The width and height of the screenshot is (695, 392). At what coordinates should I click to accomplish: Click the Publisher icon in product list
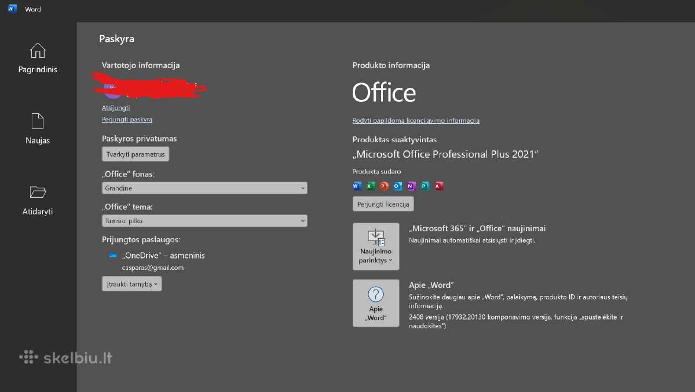pos(425,186)
